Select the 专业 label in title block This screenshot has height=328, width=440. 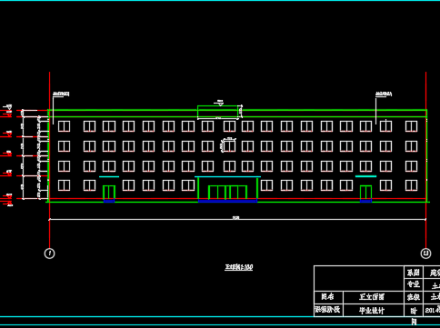414,284
